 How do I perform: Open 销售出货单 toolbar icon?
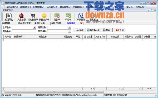point(44,17)
